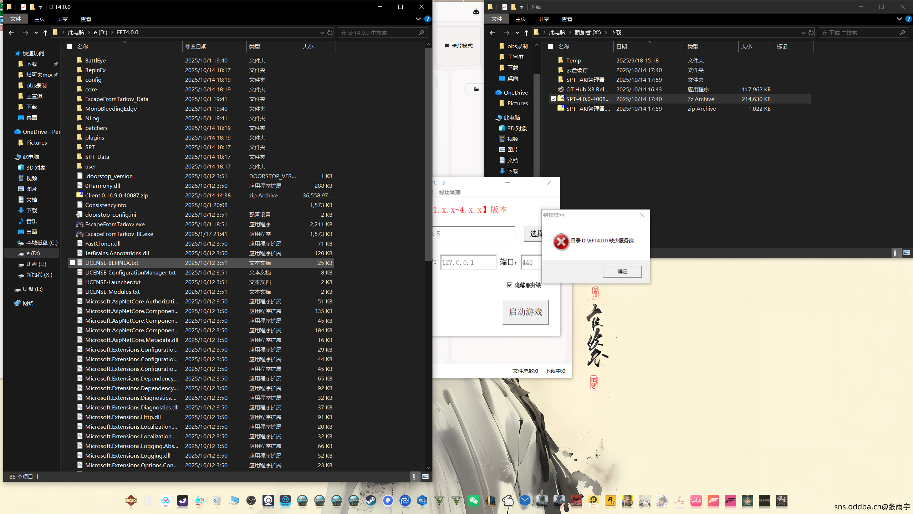This screenshot has width=913, height=514.
Task: Open Steam from the dock
Action: coord(371,501)
